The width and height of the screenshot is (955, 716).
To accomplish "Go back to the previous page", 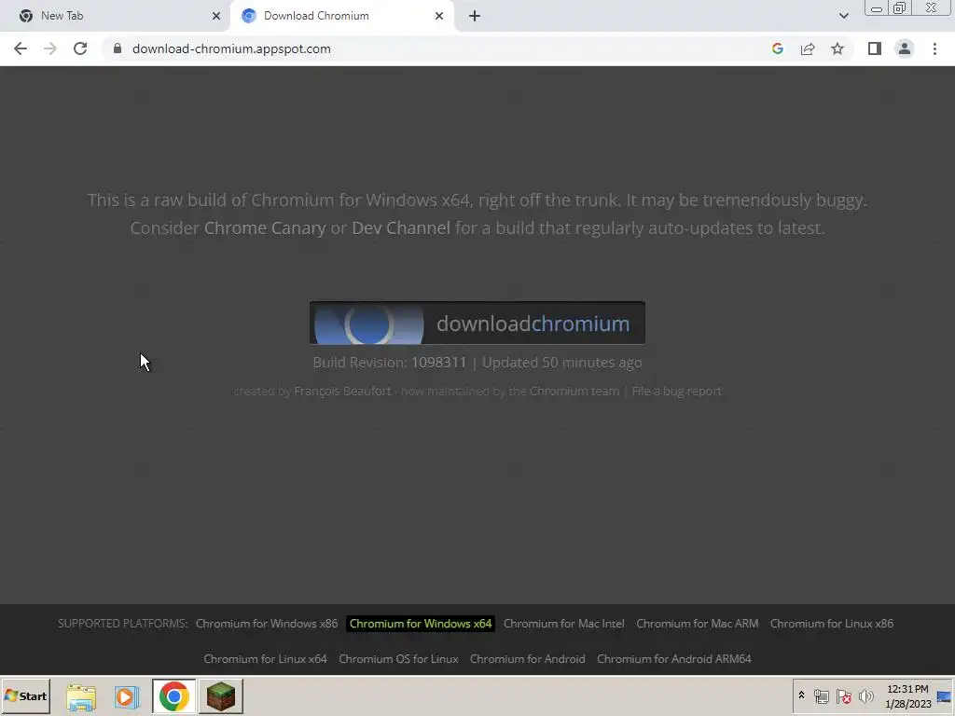I will [21, 48].
